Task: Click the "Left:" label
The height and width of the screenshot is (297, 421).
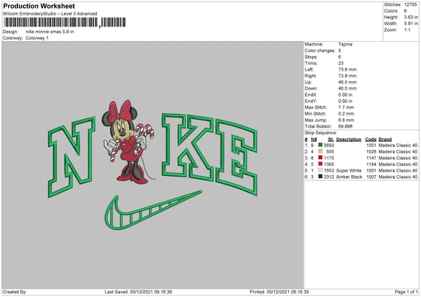Action: [x=309, y=69]
